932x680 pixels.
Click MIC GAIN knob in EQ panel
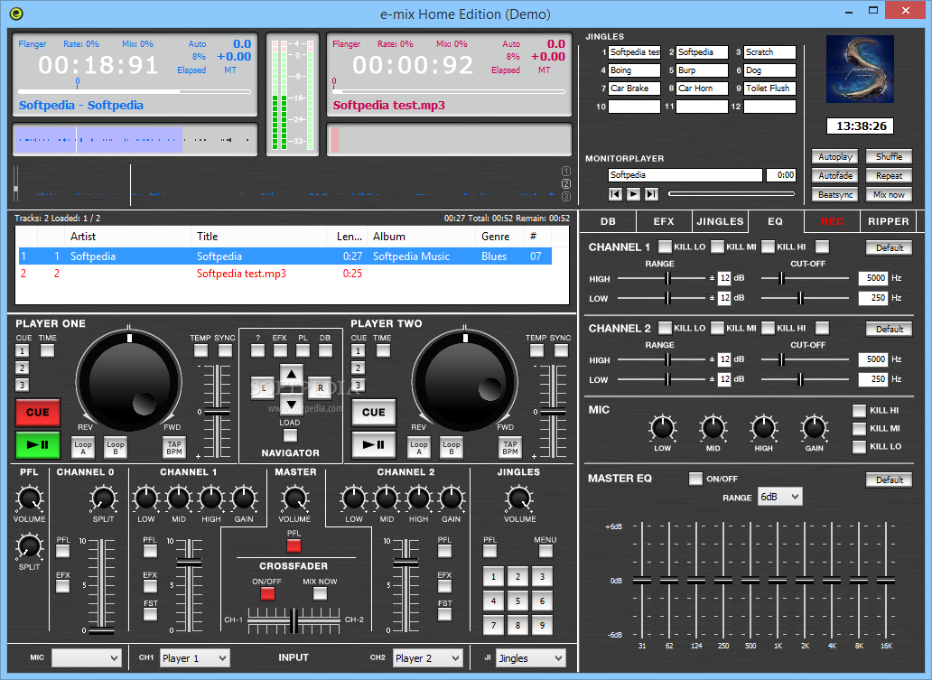[815, 427]
